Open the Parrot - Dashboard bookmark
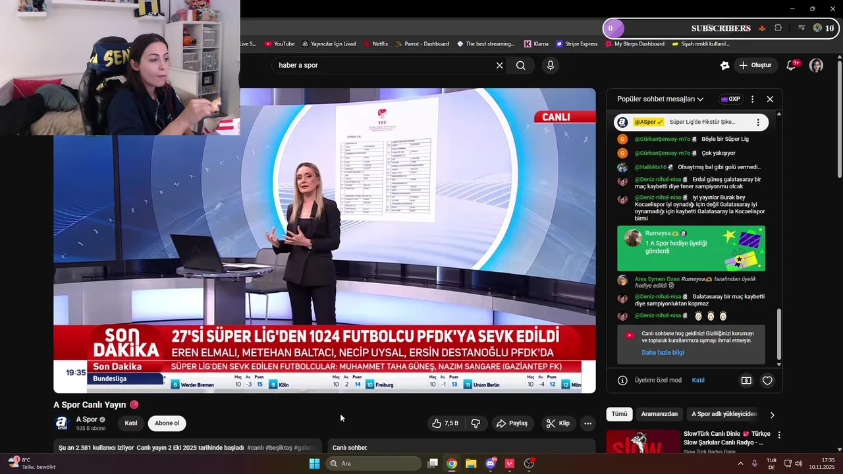 (422, 44)
